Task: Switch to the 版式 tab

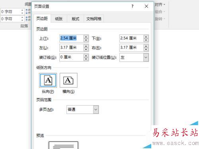Action: tap(75, 19)
